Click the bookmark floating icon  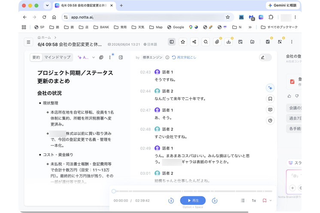[270, 99]
